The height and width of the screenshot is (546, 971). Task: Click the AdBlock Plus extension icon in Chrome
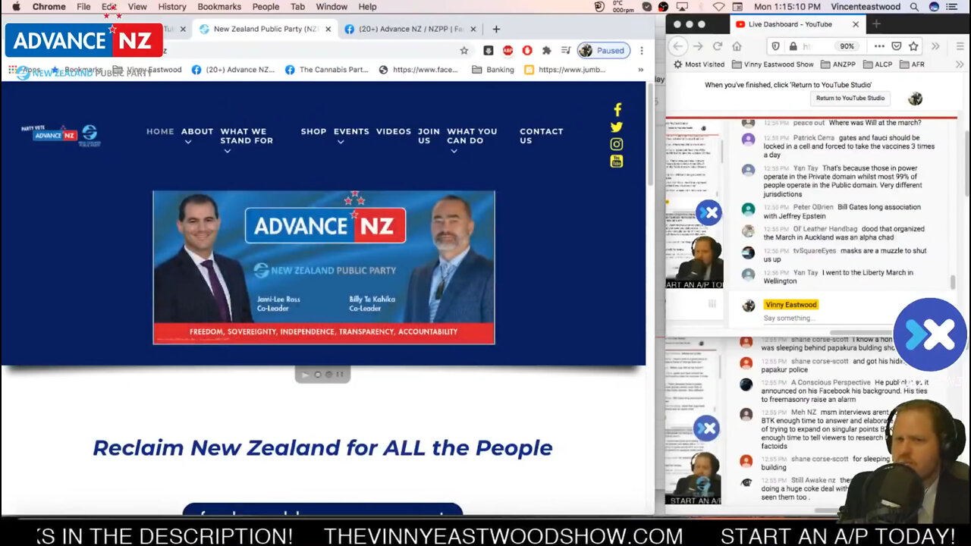(x=507, y=51)
